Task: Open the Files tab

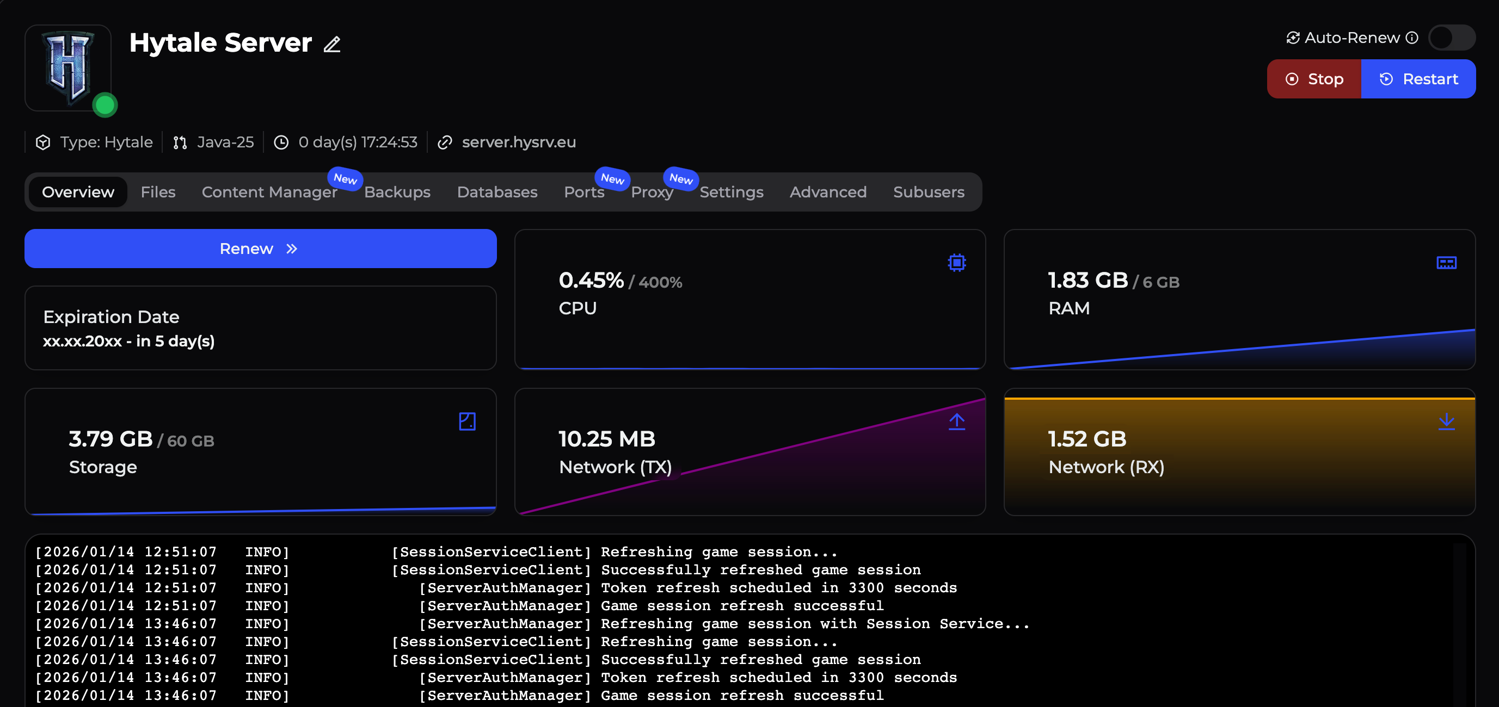Action: coord(158,192)
